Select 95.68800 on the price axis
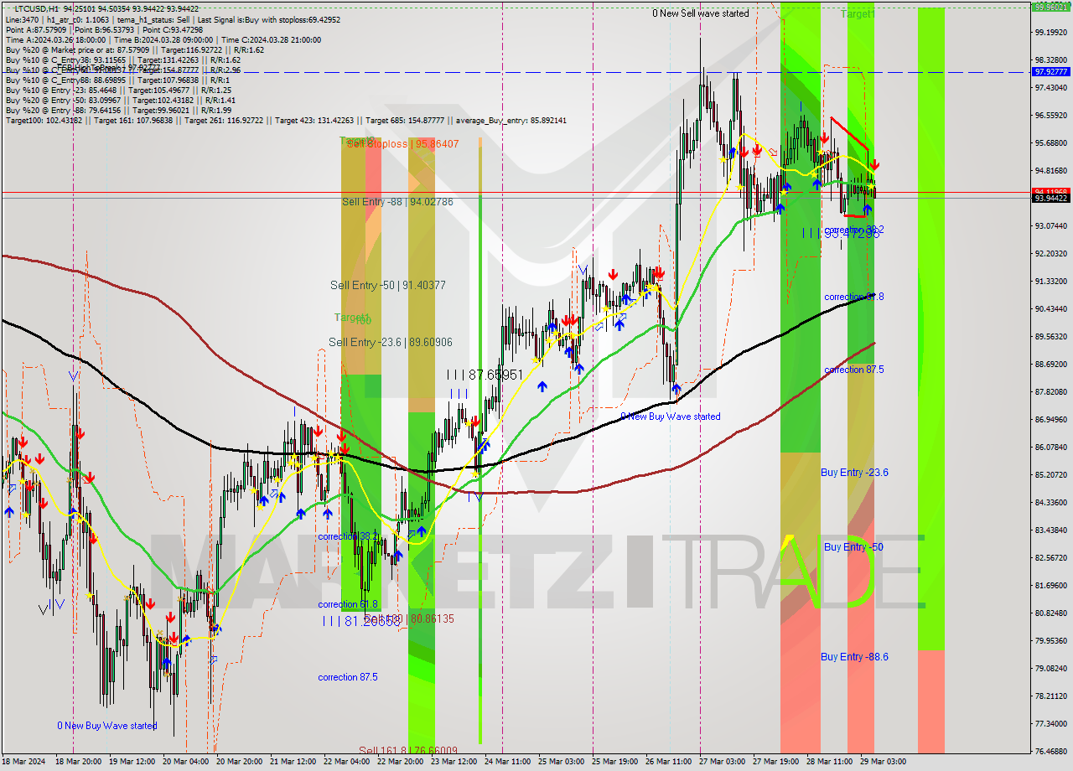This screenshot has height=771, width=1073. coord(1051,142)
